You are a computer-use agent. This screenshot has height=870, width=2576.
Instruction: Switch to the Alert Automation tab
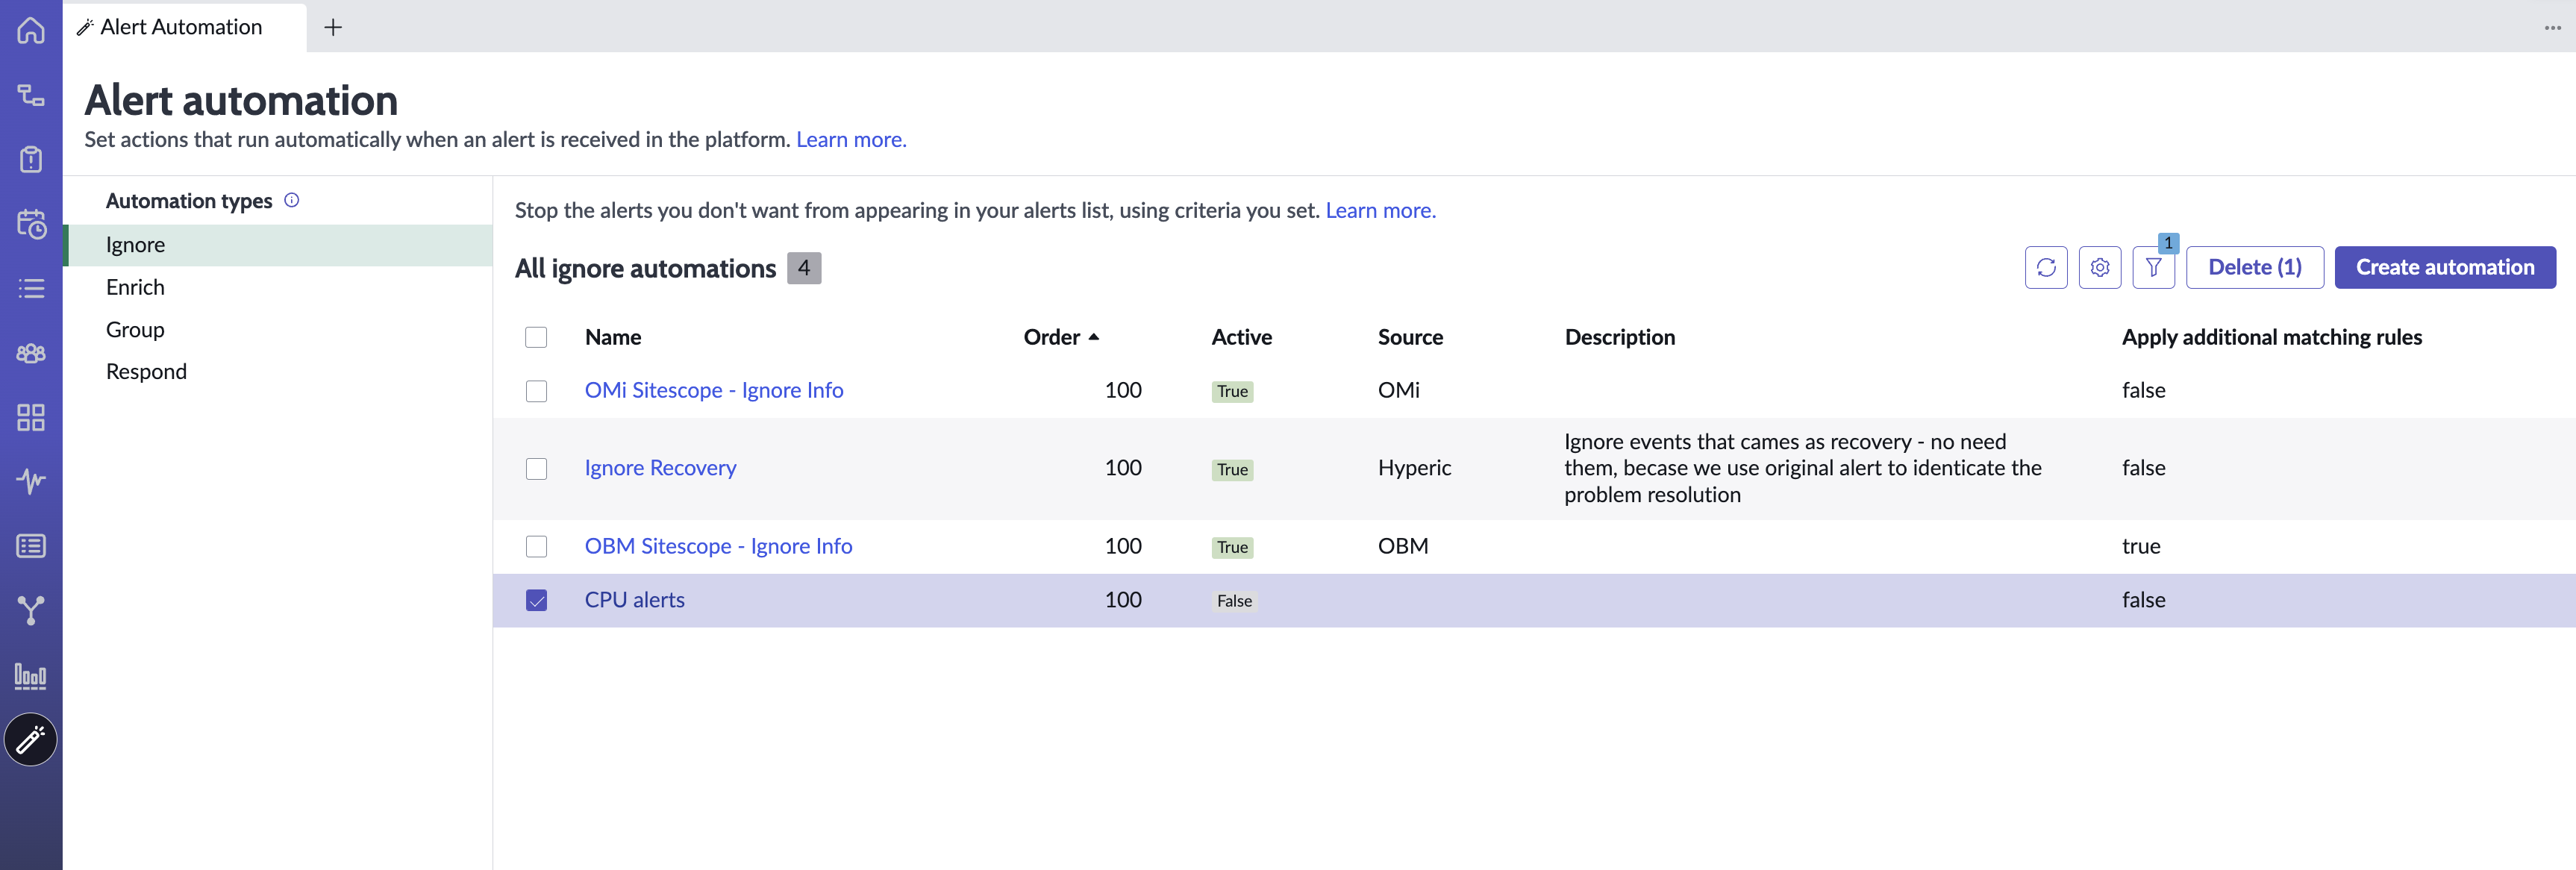[186, 27]
